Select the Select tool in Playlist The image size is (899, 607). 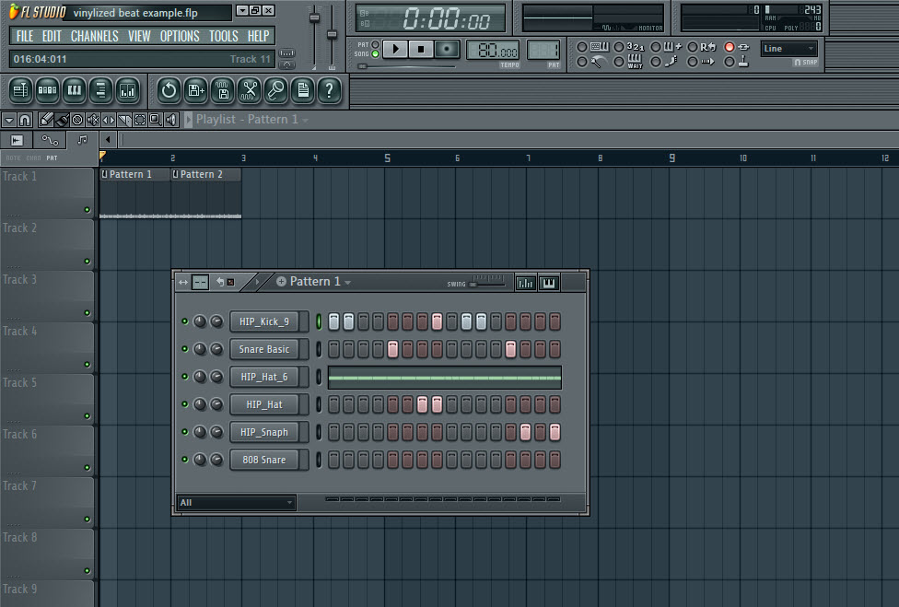(139, 120)
